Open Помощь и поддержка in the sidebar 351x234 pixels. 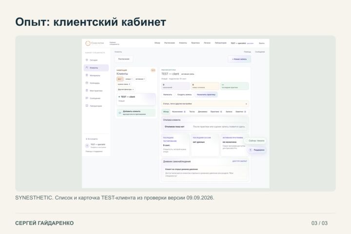coord(94,152)
